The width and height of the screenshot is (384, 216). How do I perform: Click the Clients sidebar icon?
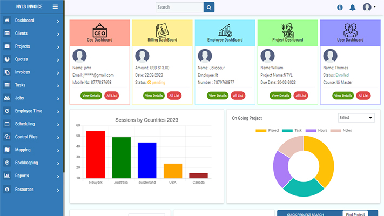pos(7,33)
